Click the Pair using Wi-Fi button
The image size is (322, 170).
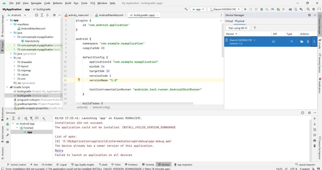click(x=238, y=28)
